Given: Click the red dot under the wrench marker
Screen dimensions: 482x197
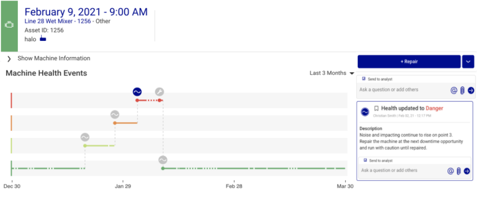Looking at the screenshot, I should pyautogui.click(x=160, y=100).
